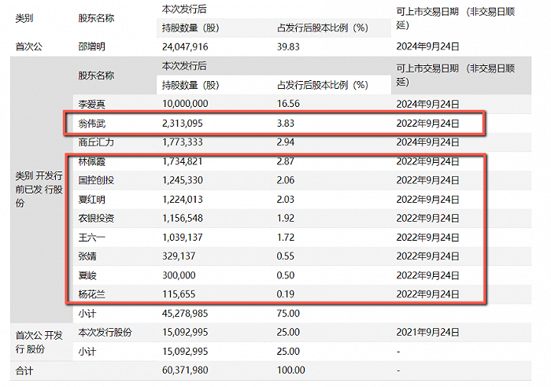
Task: Click the 2021年9月24日 listing date
Action: click(427, 332)
